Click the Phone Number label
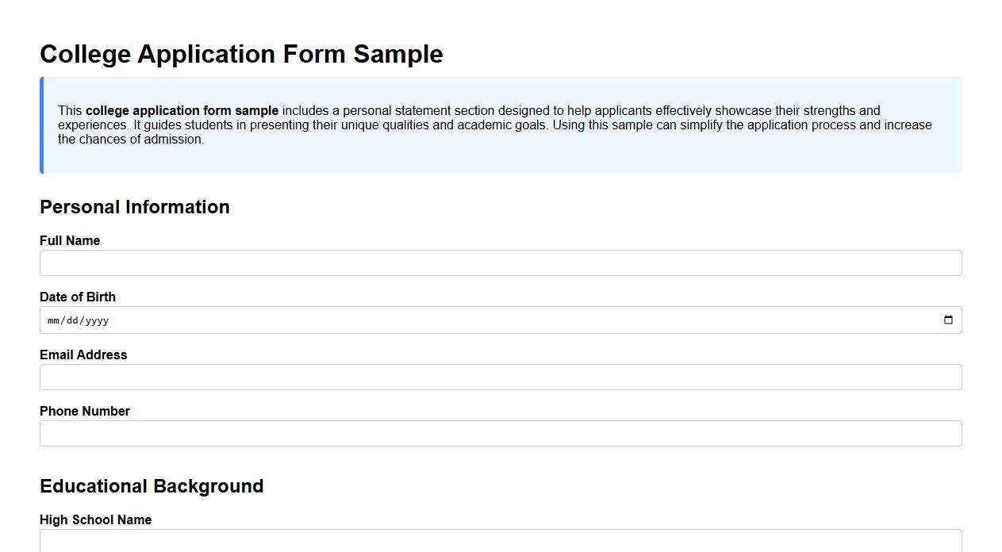The image size is (1002, 552). tap(84, 411)
